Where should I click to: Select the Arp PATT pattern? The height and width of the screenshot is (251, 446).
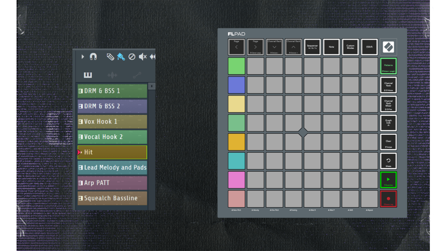[x=112, y=183]
